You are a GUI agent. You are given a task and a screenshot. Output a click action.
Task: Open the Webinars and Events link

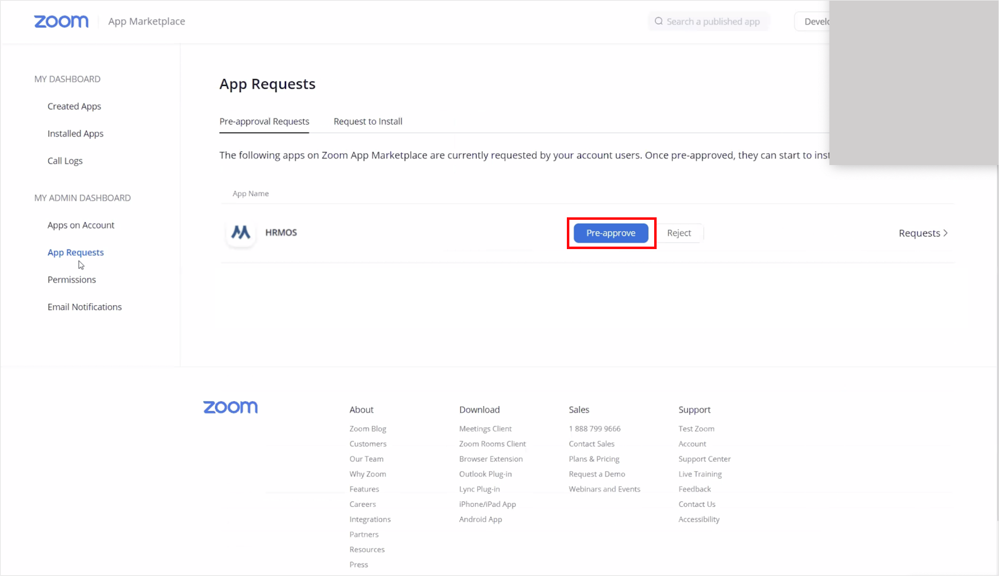click(x=604, y=489)
